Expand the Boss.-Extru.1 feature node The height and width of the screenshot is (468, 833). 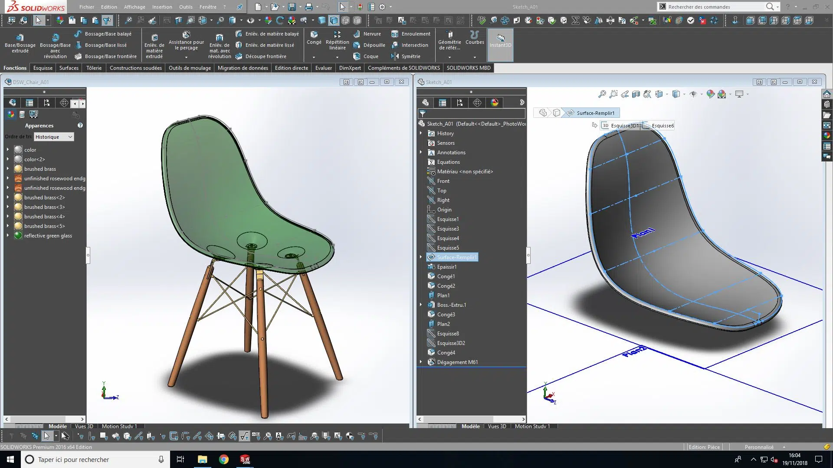[x=420, y=305]
